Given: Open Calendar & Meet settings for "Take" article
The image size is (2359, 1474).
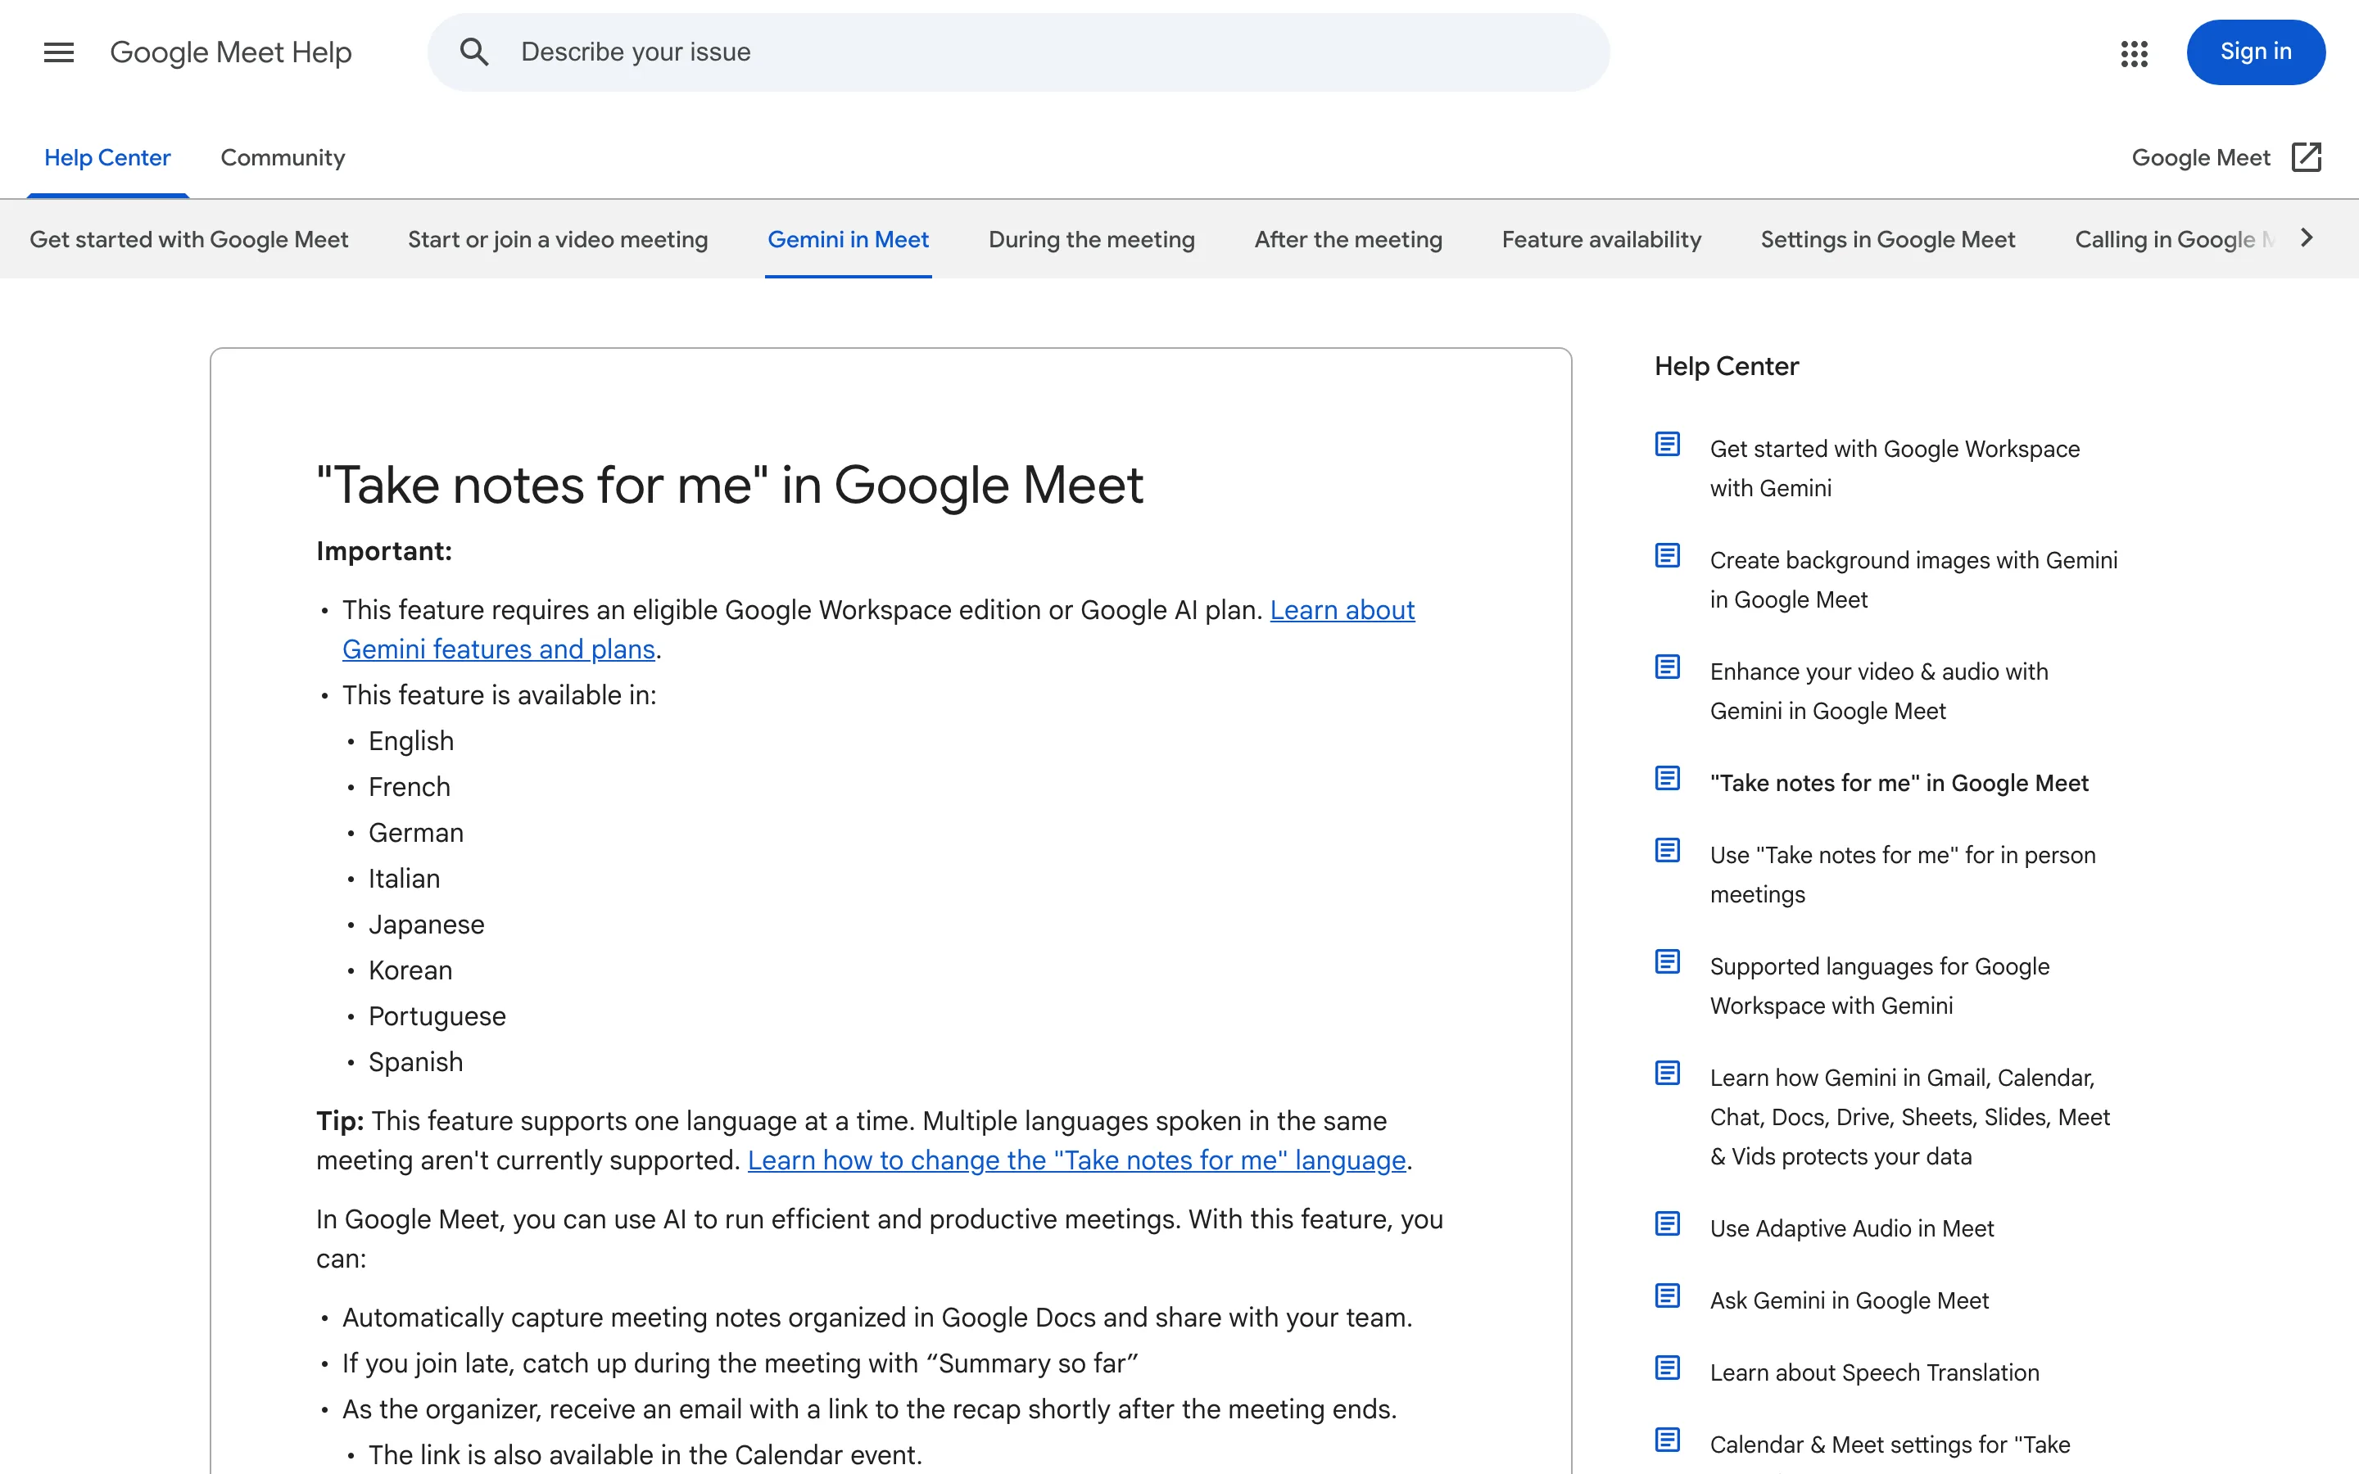Looking at the screenshot, I should coord(1889,1445).
